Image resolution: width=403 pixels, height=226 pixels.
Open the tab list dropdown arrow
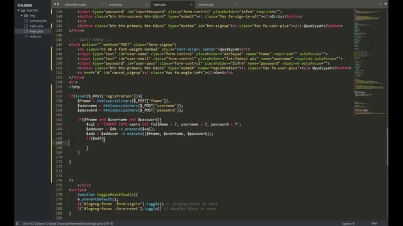385,4
